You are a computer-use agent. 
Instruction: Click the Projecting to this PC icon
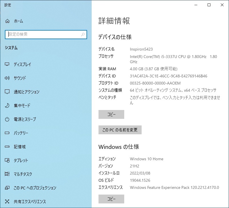coord(7,188)
